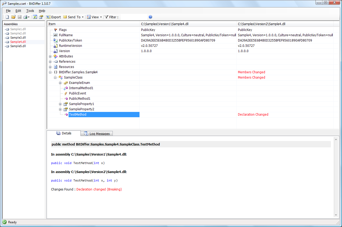Click the Version row icon

tap(56, 51)
